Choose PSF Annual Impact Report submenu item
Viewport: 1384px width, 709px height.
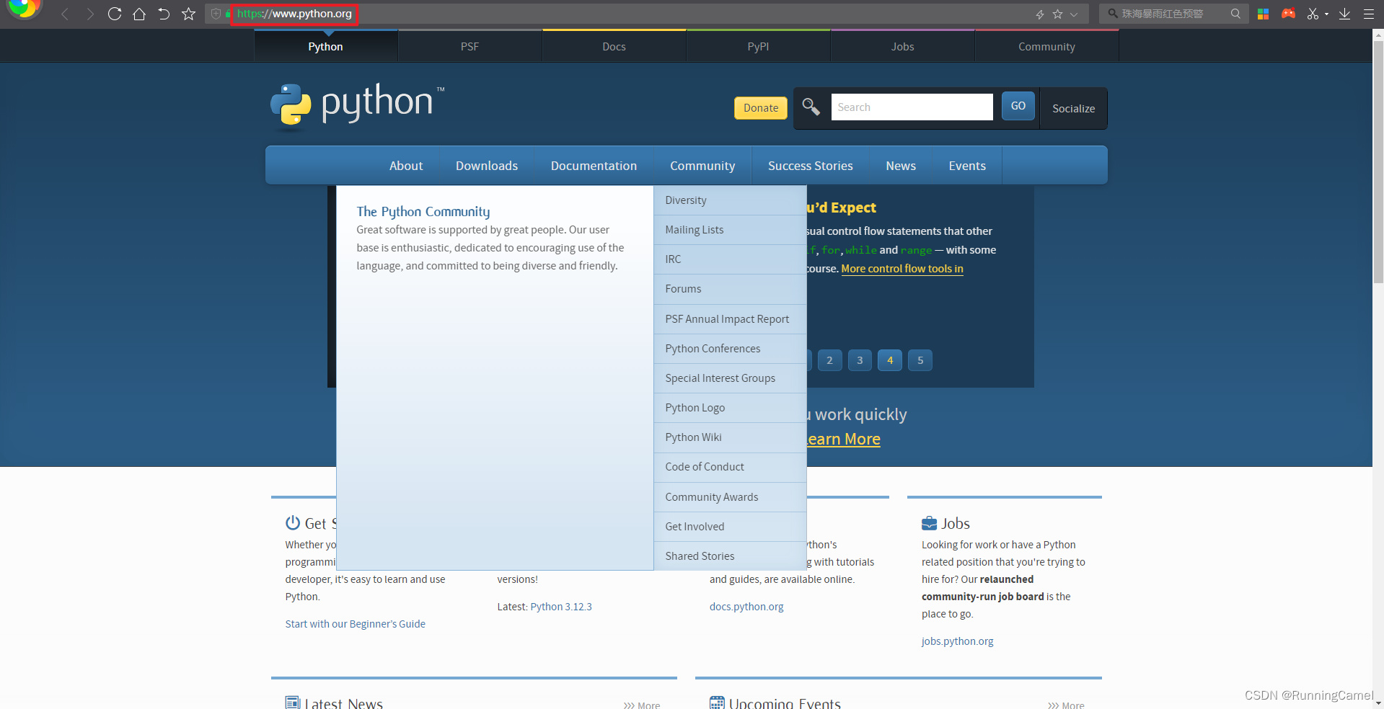tap(730, 319)
